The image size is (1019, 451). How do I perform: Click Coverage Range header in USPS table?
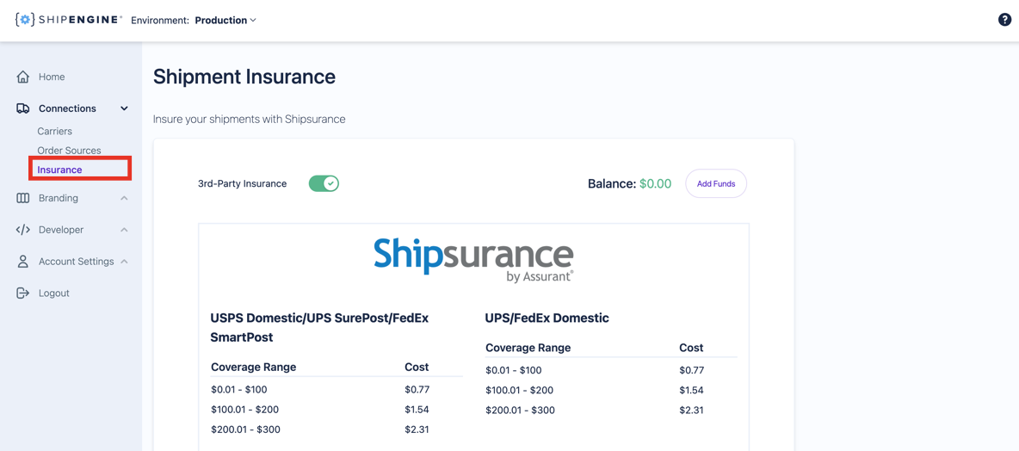(x=253, y=368)
